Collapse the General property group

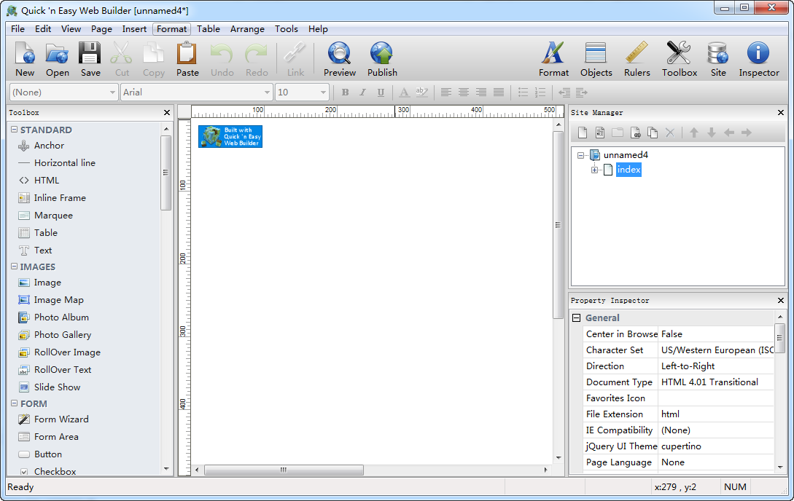coord(577,318)
